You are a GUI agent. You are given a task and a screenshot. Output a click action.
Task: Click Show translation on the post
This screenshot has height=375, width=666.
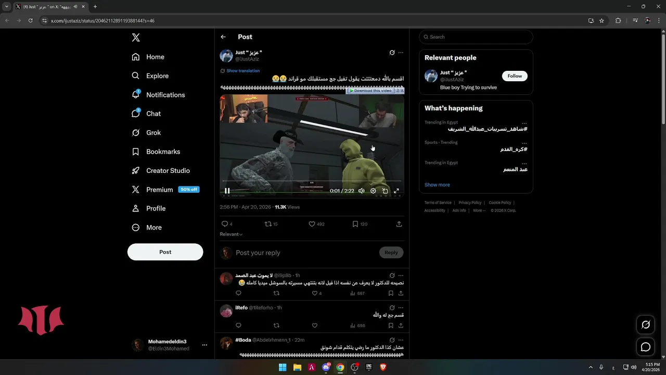(x=243, y=71)
